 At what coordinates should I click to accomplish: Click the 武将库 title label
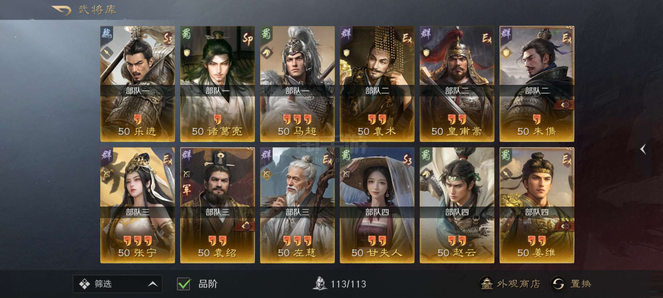click(x=98, y=10)
